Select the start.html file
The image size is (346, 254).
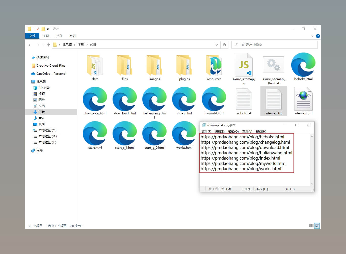point(95,135)
